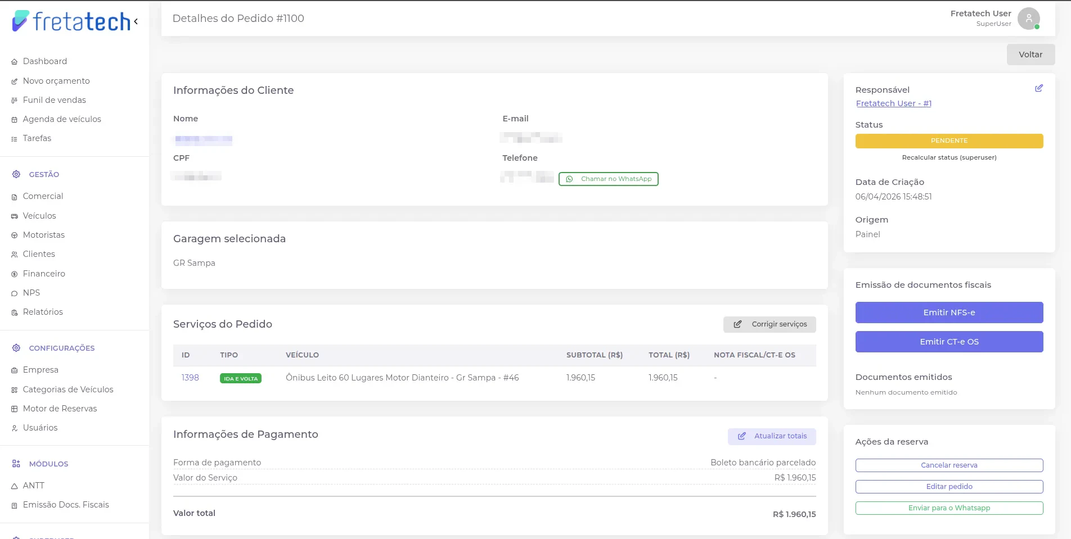Click the Dashboard home icon
This screenshot has height=539, width=1071.
coord(15,62)
